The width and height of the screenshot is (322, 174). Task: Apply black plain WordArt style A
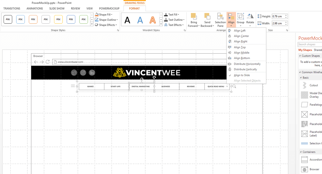pos(127,20)
